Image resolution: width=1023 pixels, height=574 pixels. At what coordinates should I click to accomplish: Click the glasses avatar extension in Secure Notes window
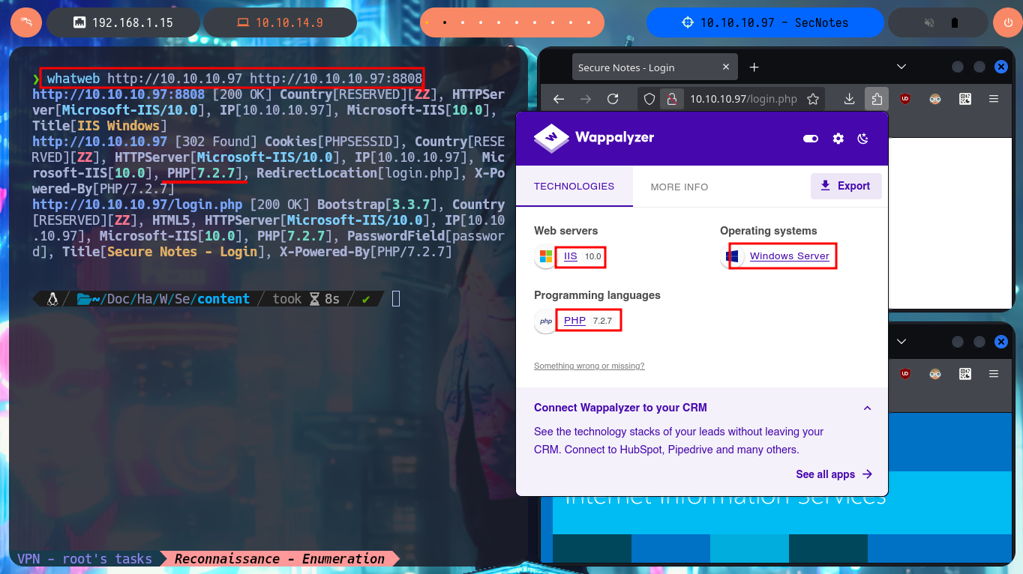pos(934,99)
